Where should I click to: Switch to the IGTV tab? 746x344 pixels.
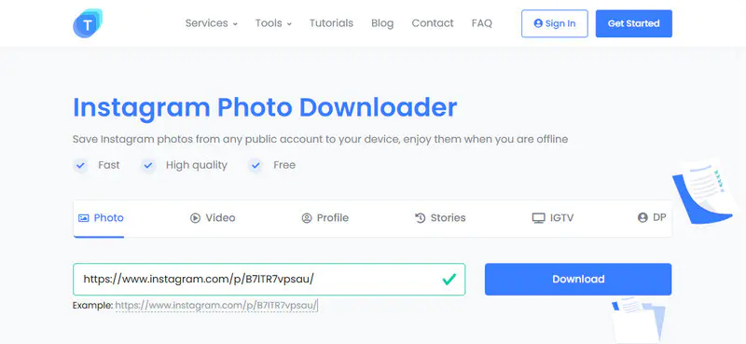coord(553,218)
